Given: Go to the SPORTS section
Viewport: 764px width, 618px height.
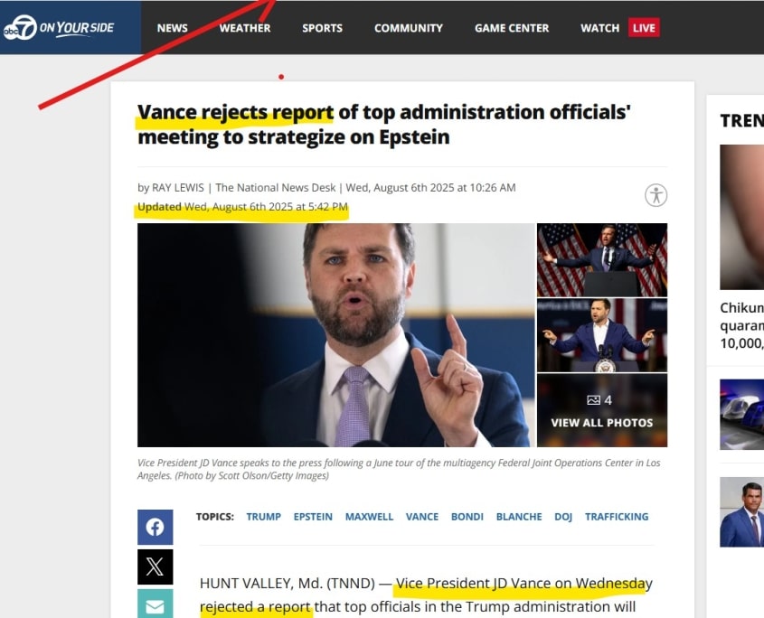Looking at the screenshot, I should [322, 28].
